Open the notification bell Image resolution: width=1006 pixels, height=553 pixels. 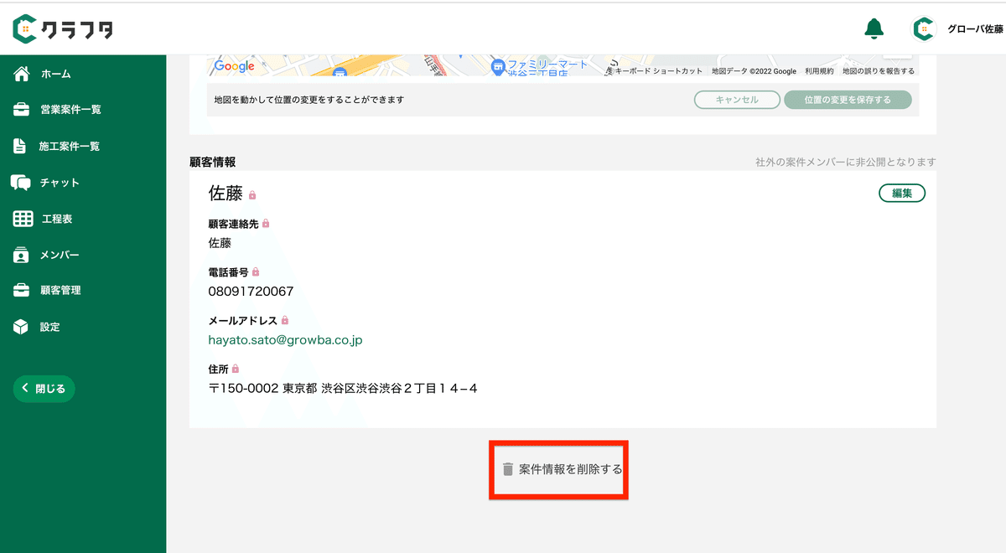click(874, 28)
